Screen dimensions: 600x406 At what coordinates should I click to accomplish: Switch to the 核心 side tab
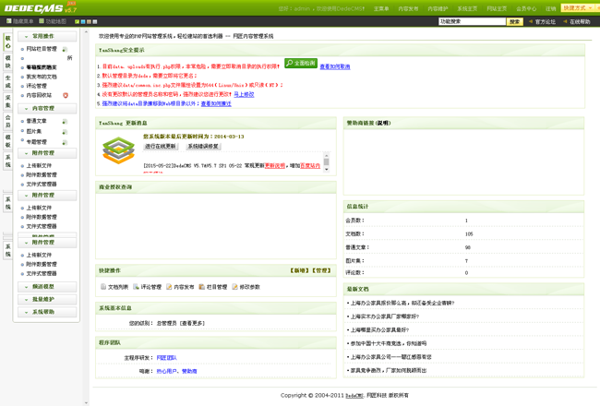pos(8,42)
